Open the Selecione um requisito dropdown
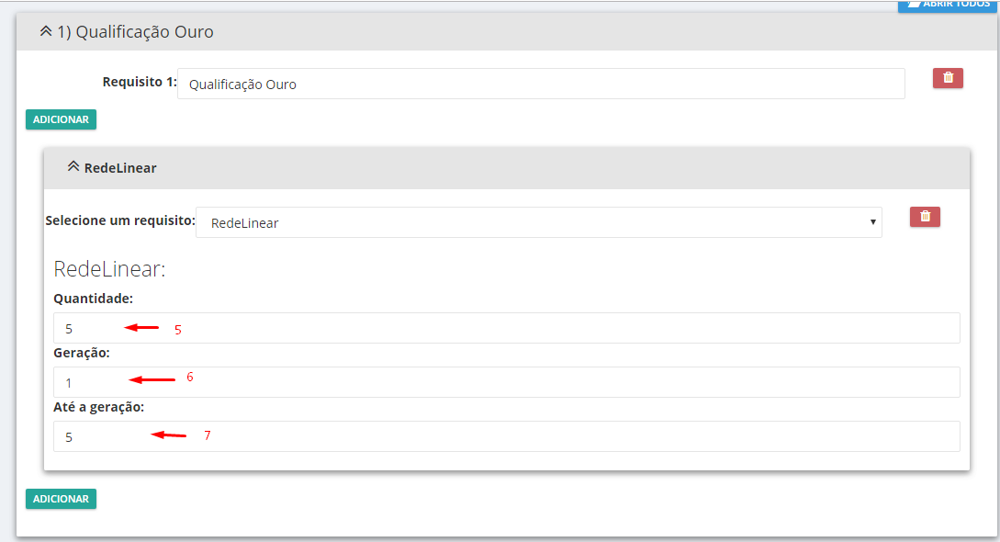Image resolution: width=1000 pixels, height=542 pixels. [x=538, y=222]
